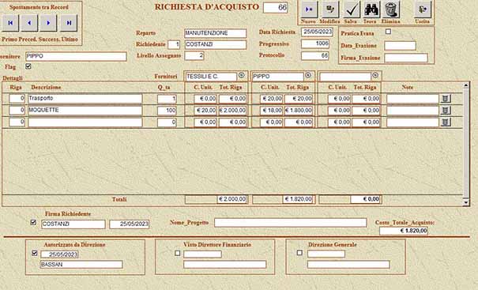478x290 pixels.
Task: Select the Data_Evasione date field
Action: click(x=400, y=46)
